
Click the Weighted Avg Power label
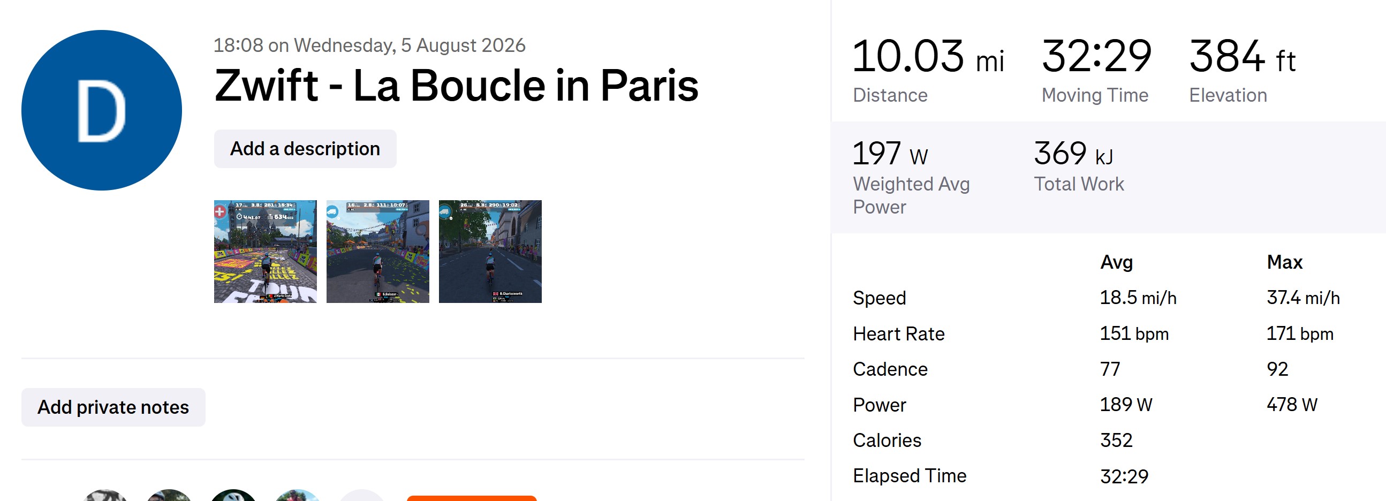912,195
